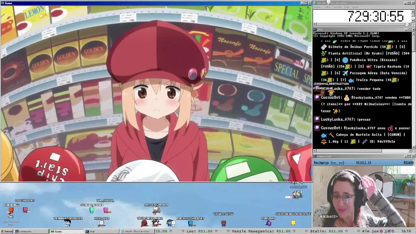The image size is (416, 234).
Task: Click the scale emoji before 1.0kg
Action: [324, 141]
